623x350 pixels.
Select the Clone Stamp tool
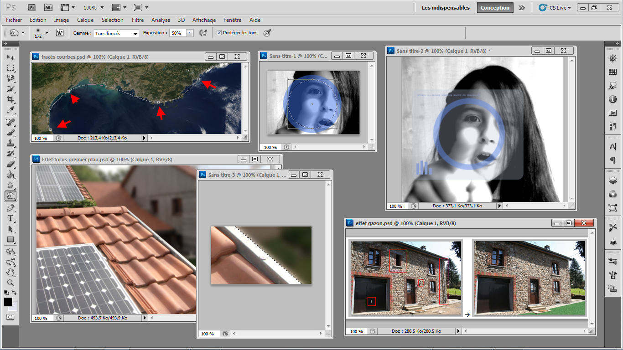click(x=10, y=143)
